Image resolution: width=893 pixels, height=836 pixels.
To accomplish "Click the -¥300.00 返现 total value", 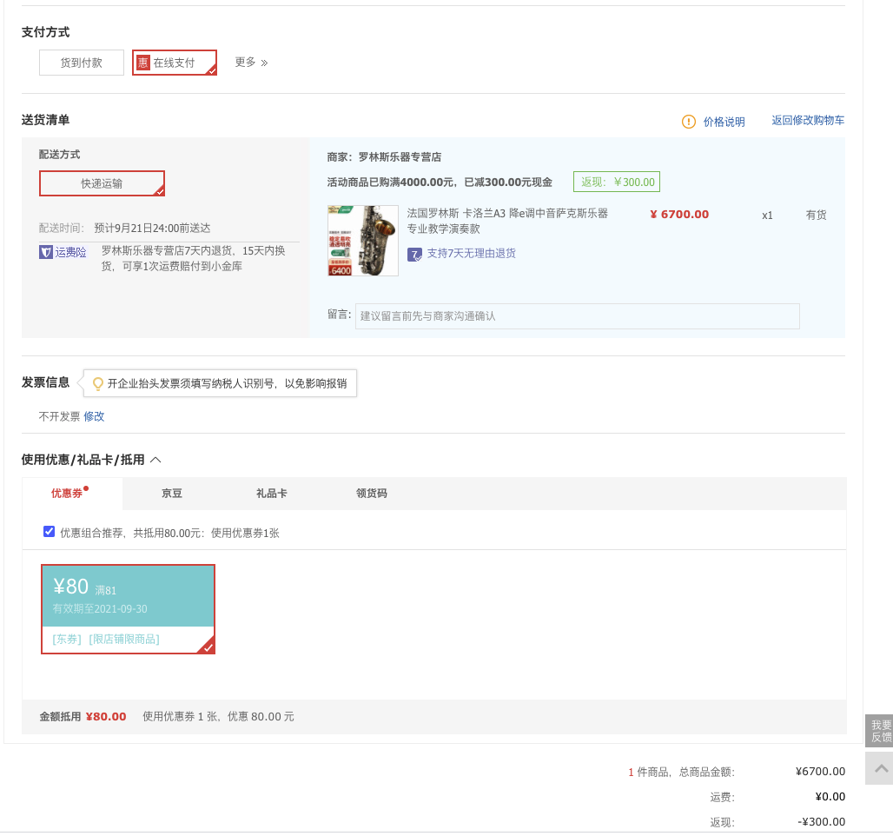I will click(x=821, y=822).
